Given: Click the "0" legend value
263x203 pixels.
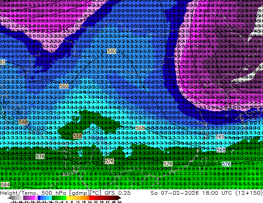Looking at the screenshot, I should click(67, 202).
